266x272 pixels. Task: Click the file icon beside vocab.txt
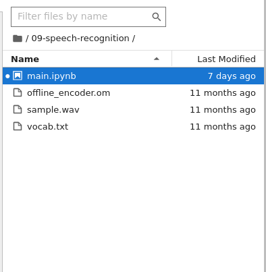[18, 126]
